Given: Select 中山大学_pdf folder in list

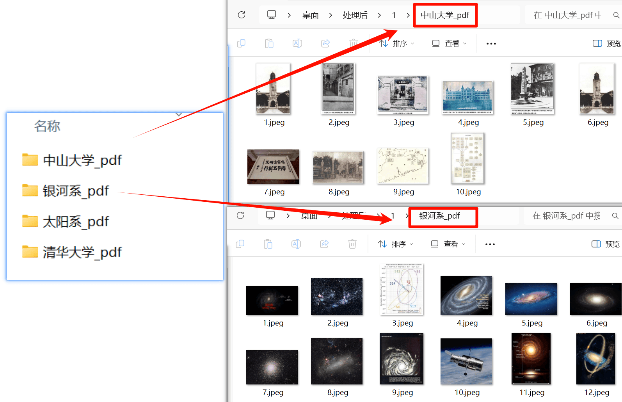Looking at the screenshot, I should (72, 160).
